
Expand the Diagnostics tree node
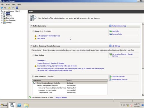click(x=2, y=18)
